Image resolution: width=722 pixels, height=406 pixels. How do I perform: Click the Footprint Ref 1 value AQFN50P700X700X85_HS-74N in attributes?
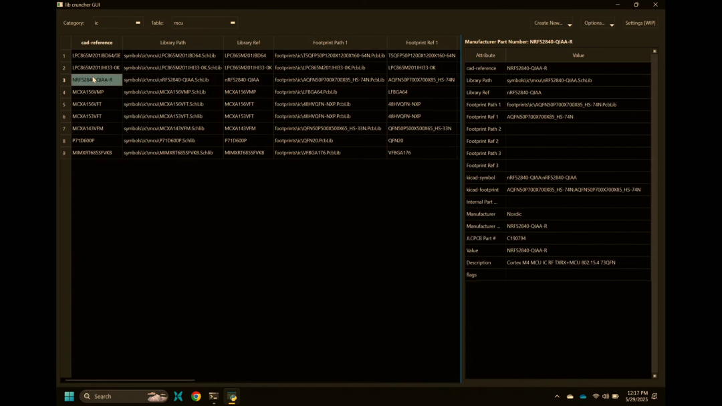(x=578, y=117)
